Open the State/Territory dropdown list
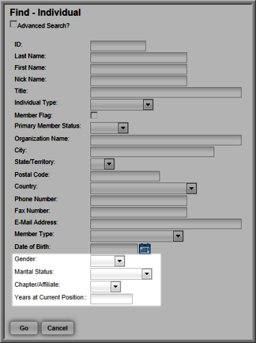Image resolution: width=256 pixels, height=343 pixels. pyautogui.click(x=102, y=164)
